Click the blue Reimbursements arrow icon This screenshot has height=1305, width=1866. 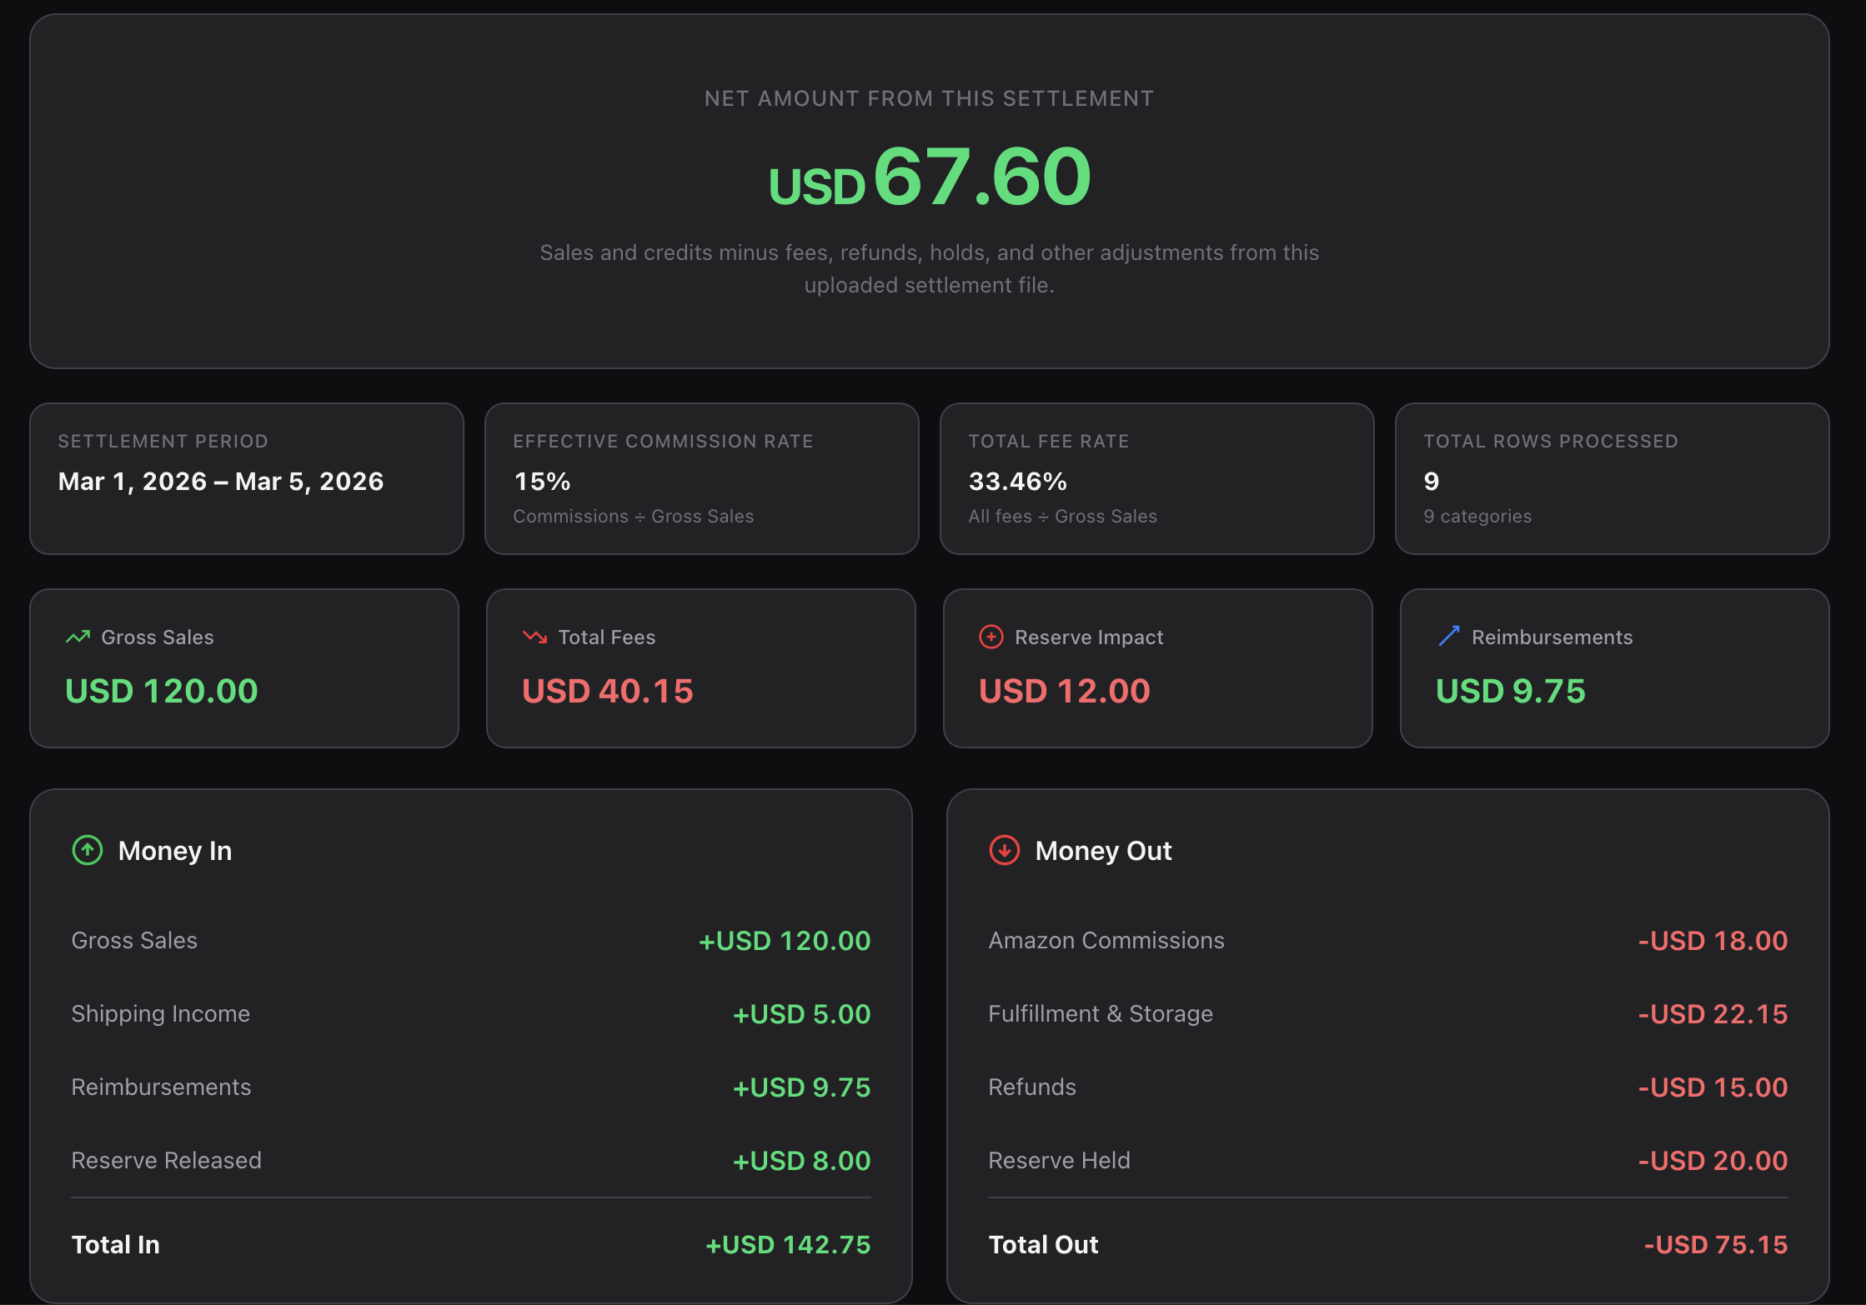tap(1448, 637)
